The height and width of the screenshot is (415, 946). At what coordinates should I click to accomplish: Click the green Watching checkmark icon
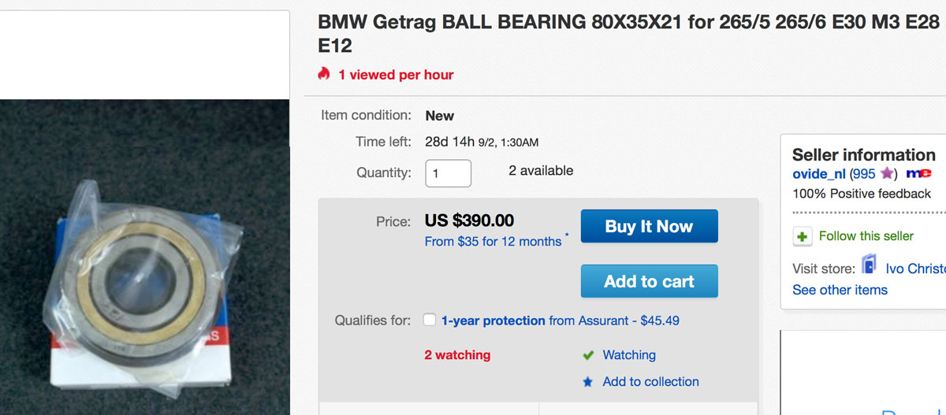[x=588, y=355]
